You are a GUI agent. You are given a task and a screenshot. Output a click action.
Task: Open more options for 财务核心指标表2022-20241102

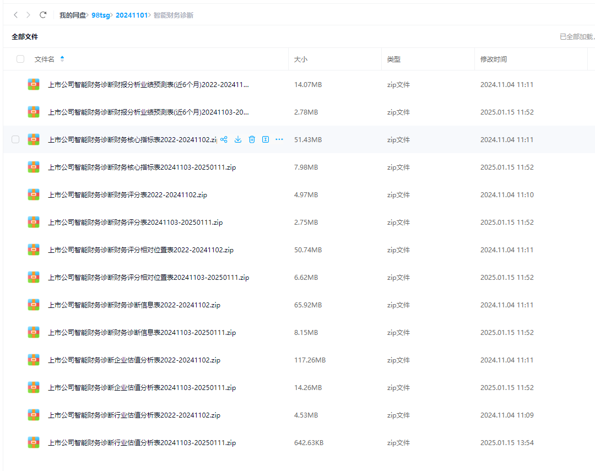point(279,139)
